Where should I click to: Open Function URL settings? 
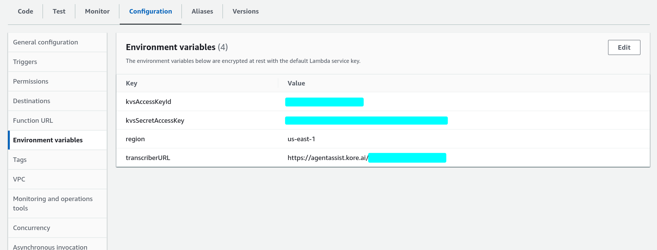tap(33, 120)
